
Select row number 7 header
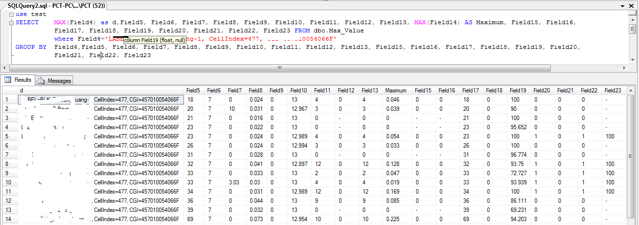coord(10,155)
